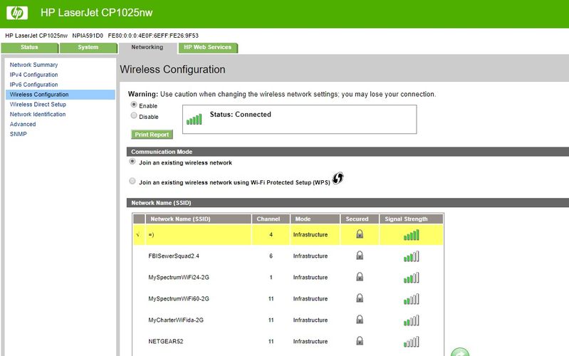
Task: Click signal bars for MySpectrumWiFi24-2G
Action: 411,278
